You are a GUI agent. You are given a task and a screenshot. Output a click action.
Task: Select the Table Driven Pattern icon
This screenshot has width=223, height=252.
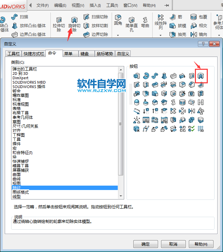point(146,120)
